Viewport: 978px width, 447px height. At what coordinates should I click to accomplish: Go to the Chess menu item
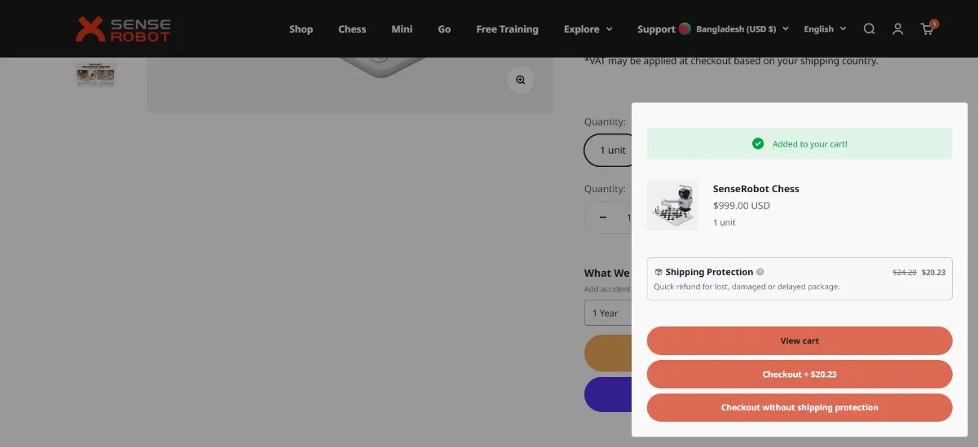coord(352,29)
